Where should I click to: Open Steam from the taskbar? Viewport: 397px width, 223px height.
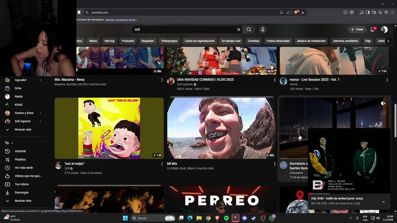tap(253, 218)
